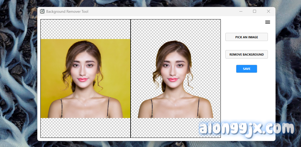Close the Background Remover Tool window

(x=269, y=12)
